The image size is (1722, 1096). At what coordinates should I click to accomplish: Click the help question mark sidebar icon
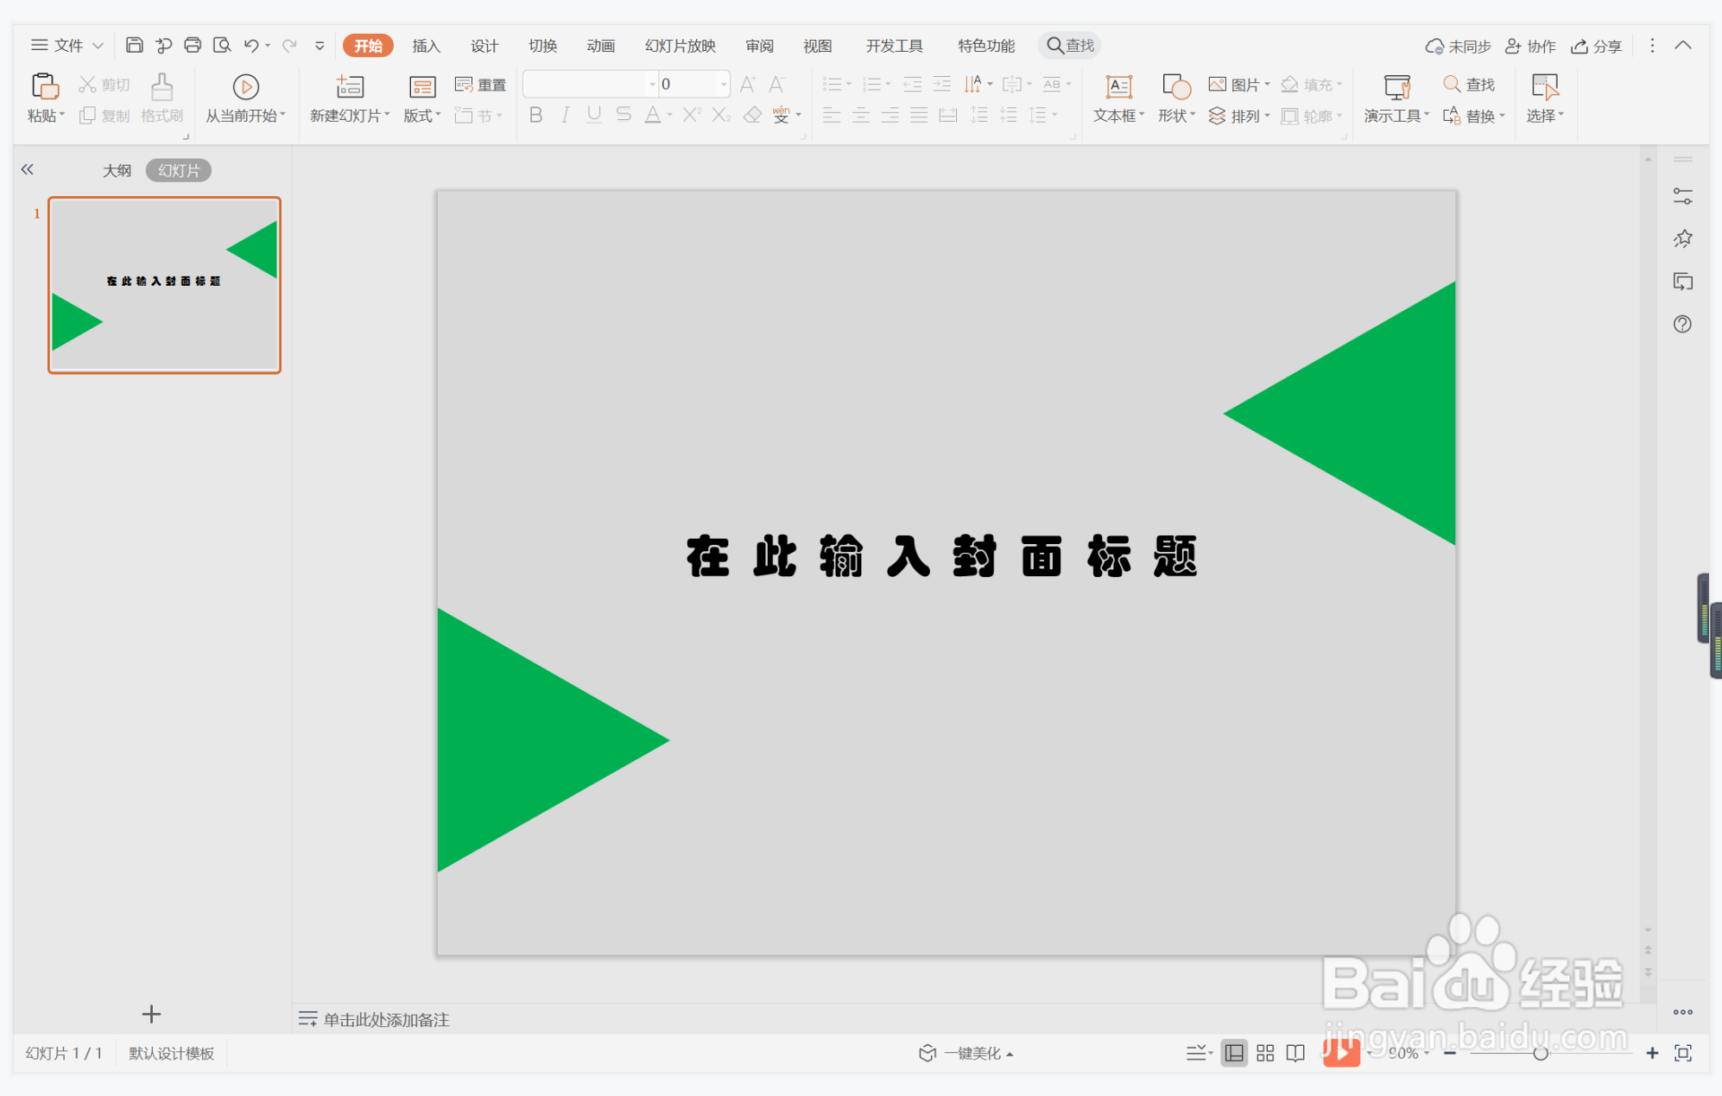click(1681, 324)
